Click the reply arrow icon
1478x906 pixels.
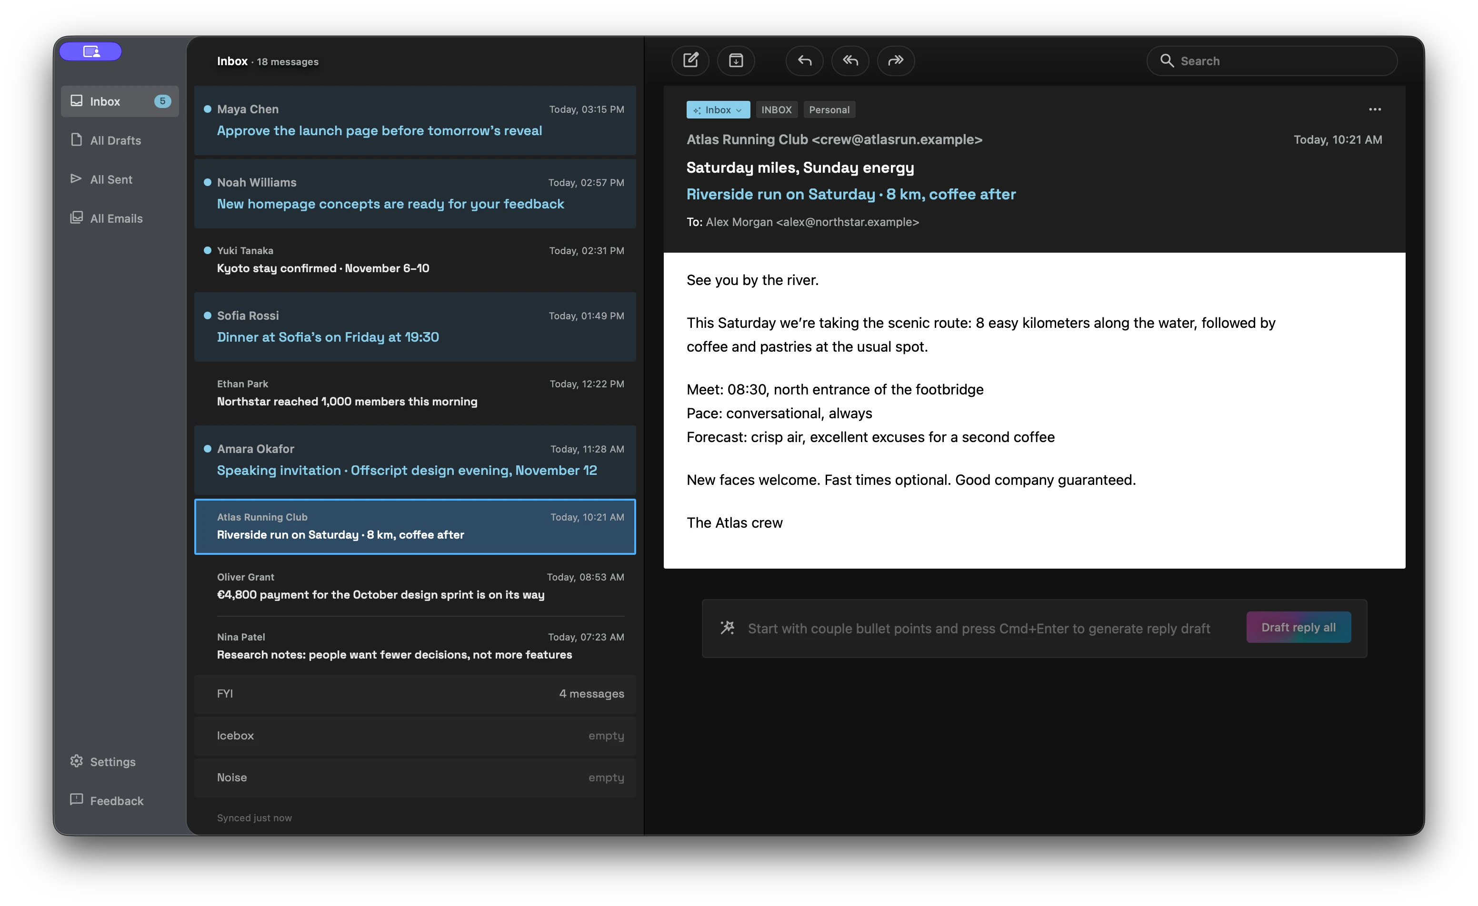coord(804,60)
